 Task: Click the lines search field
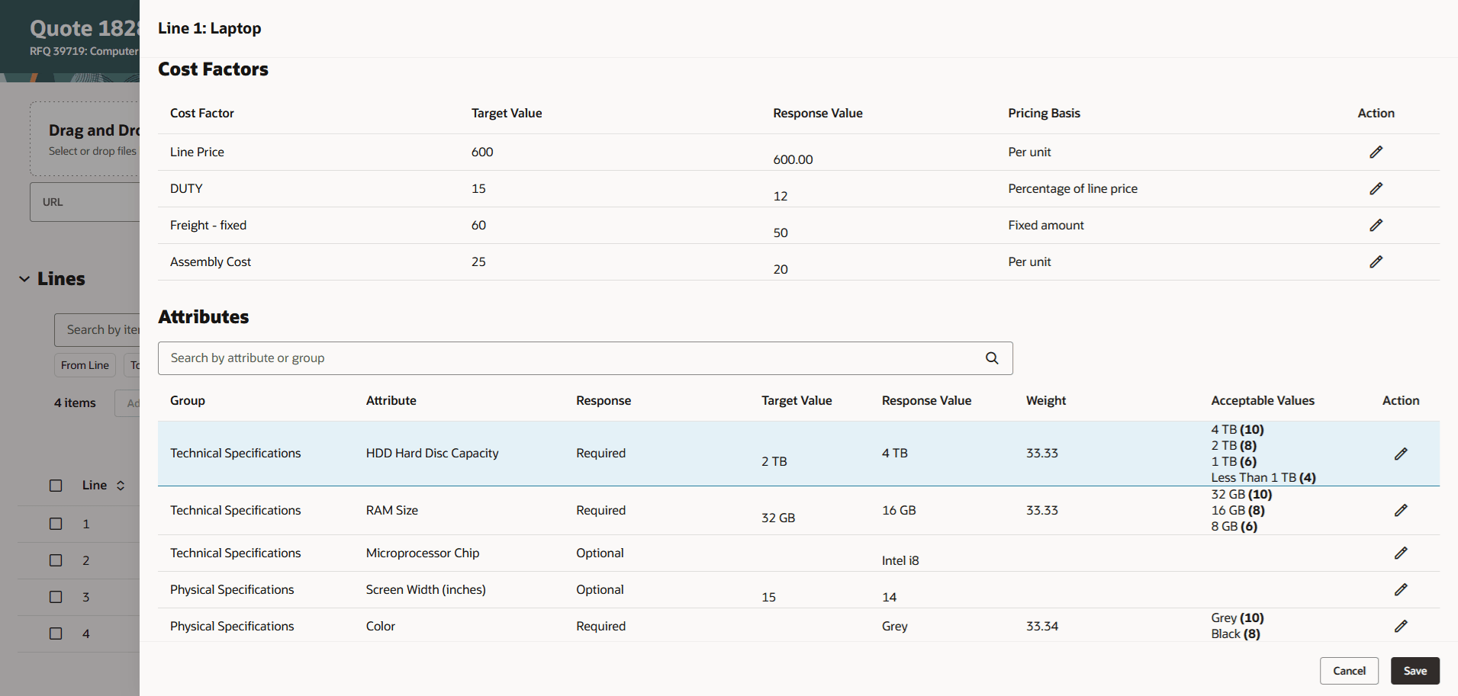pyautogui.click(x=97, y=330)
